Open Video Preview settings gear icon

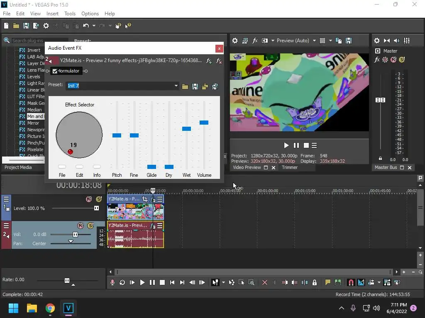[235, 41]
